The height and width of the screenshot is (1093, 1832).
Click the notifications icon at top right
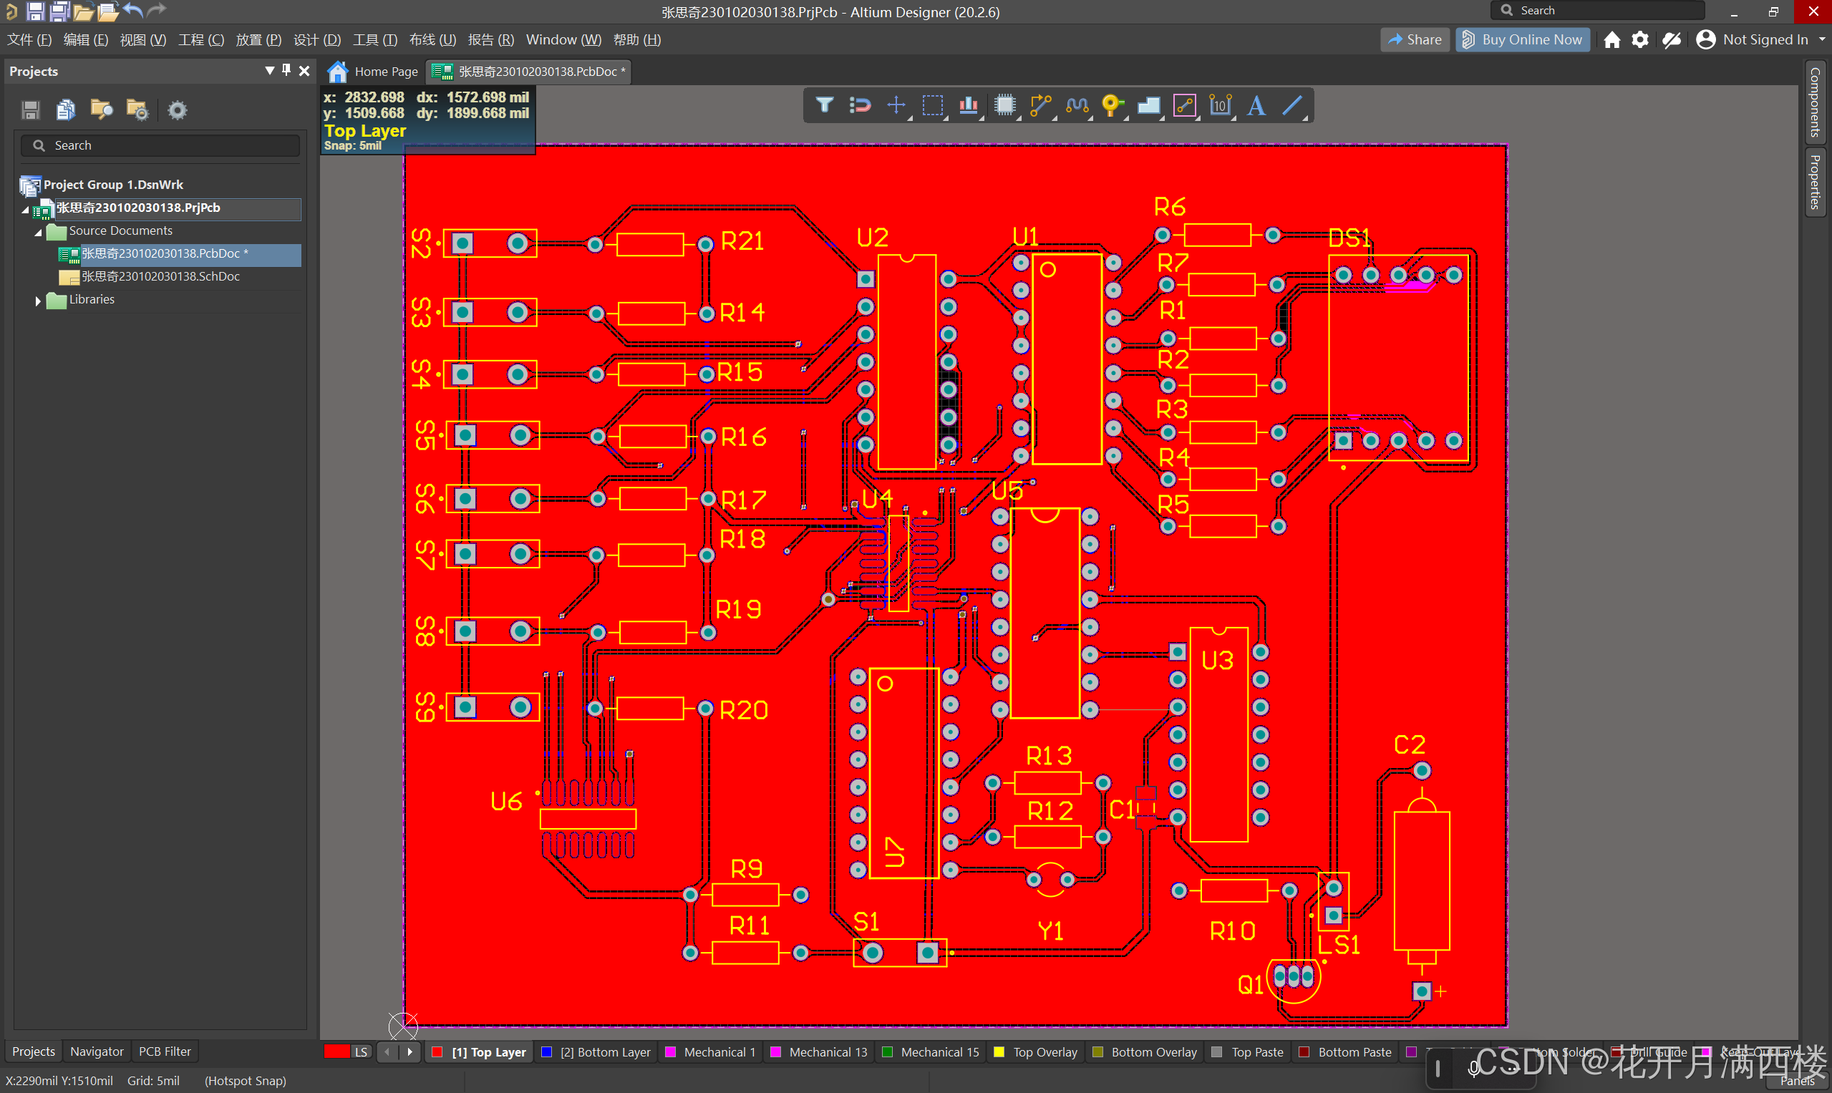point(1672,40)
